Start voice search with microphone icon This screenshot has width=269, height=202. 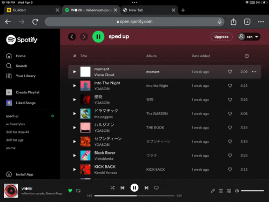(x=219, y=22)
